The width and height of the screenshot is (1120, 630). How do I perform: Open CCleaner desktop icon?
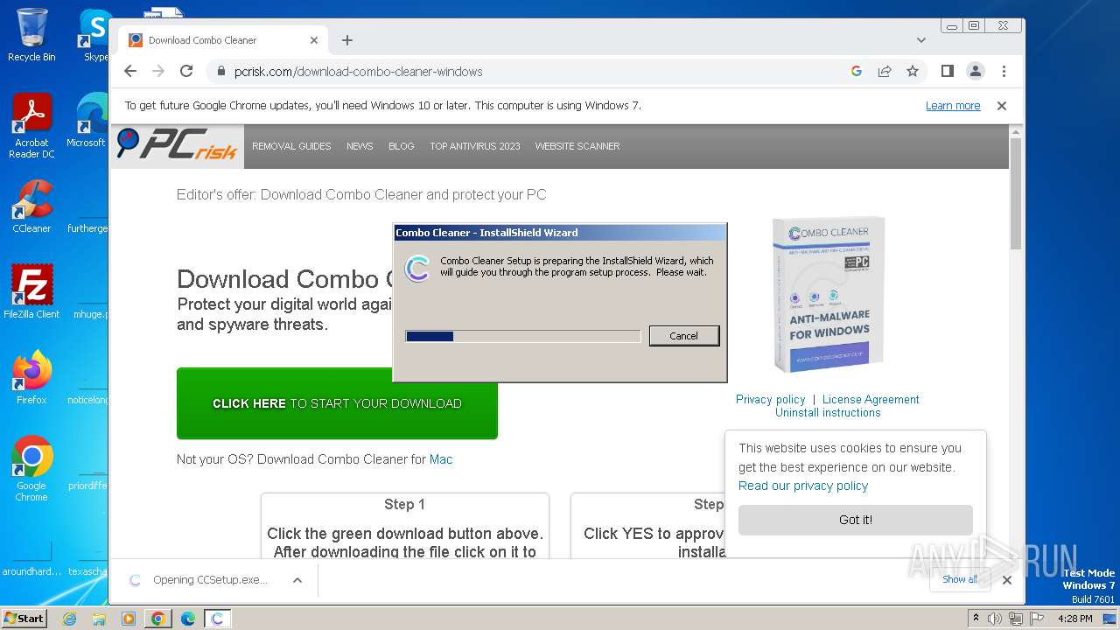click(31, 207)
